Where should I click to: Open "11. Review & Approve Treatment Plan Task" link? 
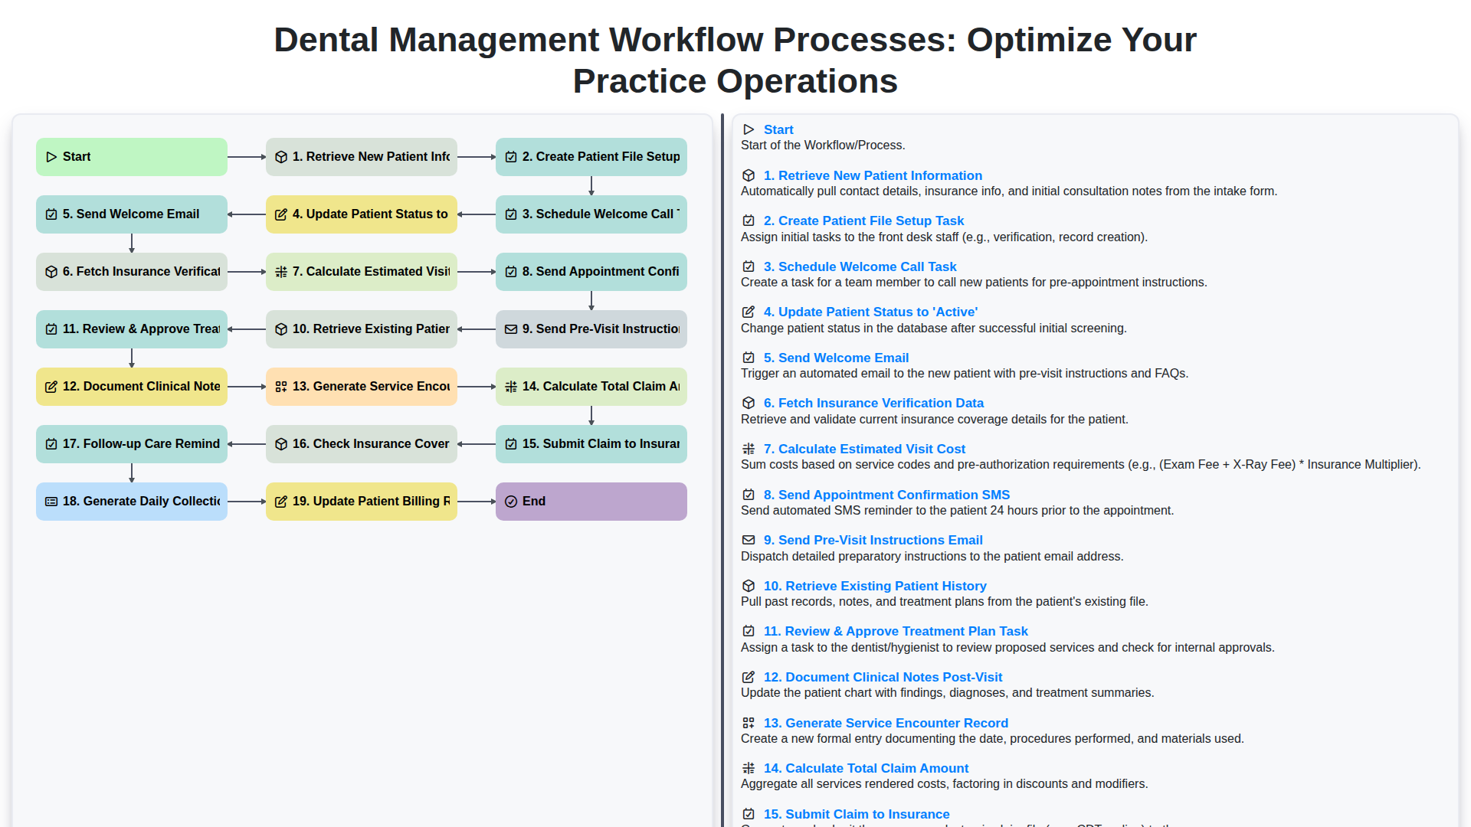(x=896, y=631)
